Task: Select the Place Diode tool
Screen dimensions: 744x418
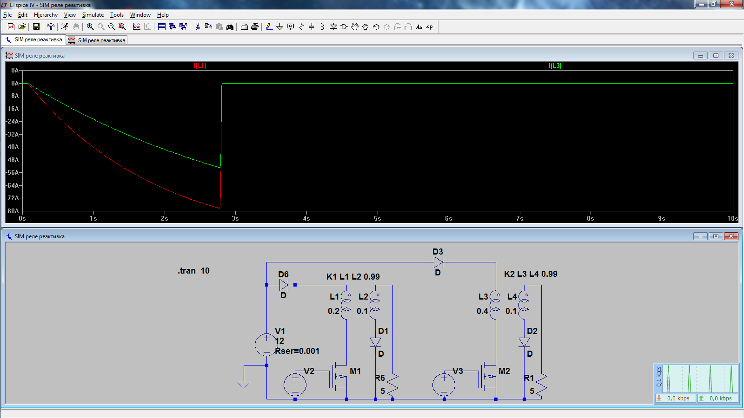Action: pyautogui.click(x=333, y=27)
